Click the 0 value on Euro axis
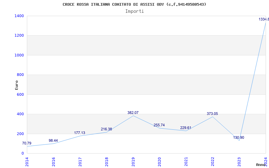This screenshot has height=168, width=269. pyautogui.click(x=23, y=153)
